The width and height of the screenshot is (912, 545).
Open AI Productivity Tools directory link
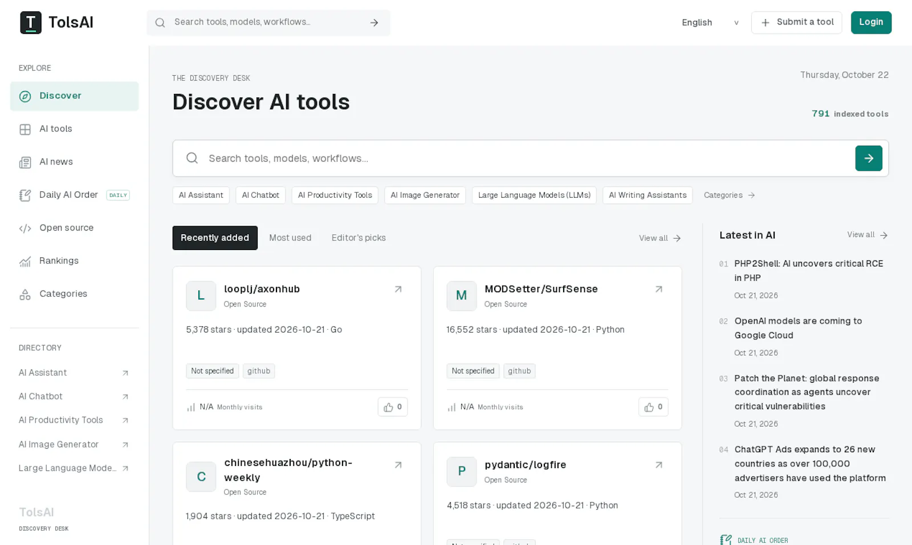pyautogui.click(x=74, y=420)
